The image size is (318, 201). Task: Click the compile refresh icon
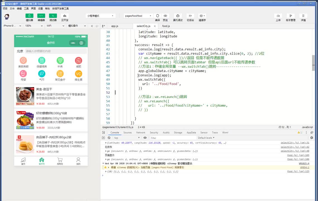158,16
